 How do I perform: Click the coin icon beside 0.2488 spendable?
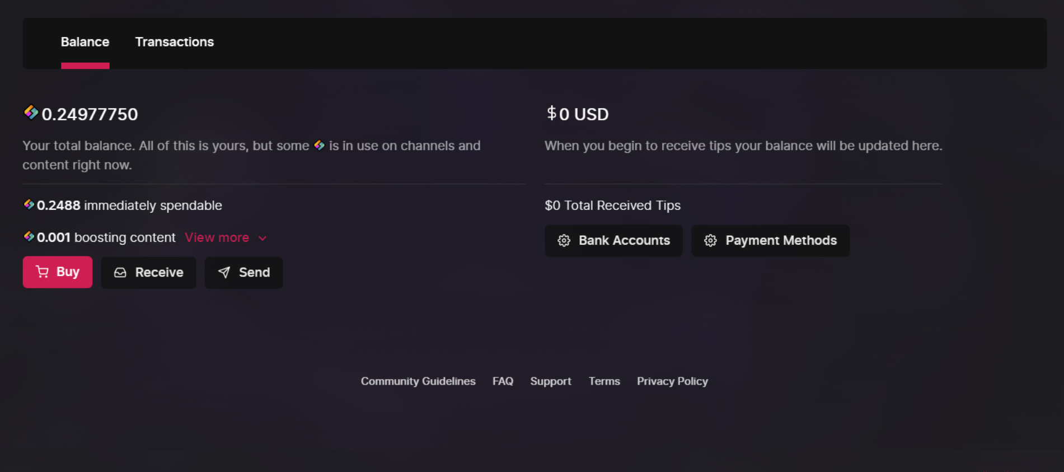click(x=29, y=205)
